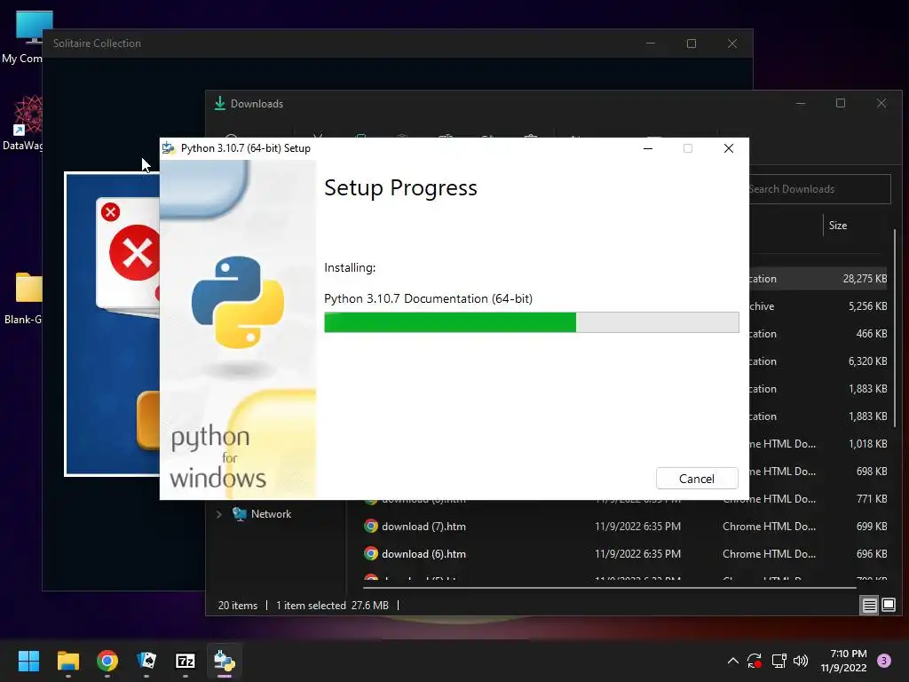This screenshot has height=682, width=909.
Task: Click the Chrome icon beside download (7).htm
Action: (371, 527)
